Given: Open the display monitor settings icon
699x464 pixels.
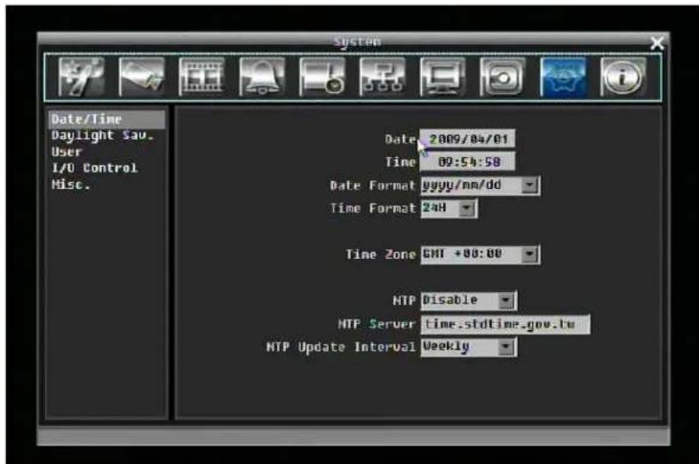Looking at the screenshot, I should [x=442, y=77].
